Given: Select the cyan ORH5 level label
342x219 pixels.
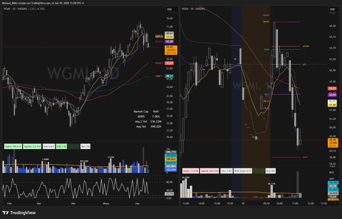Looking at the screenshot, I should point(267,50).
